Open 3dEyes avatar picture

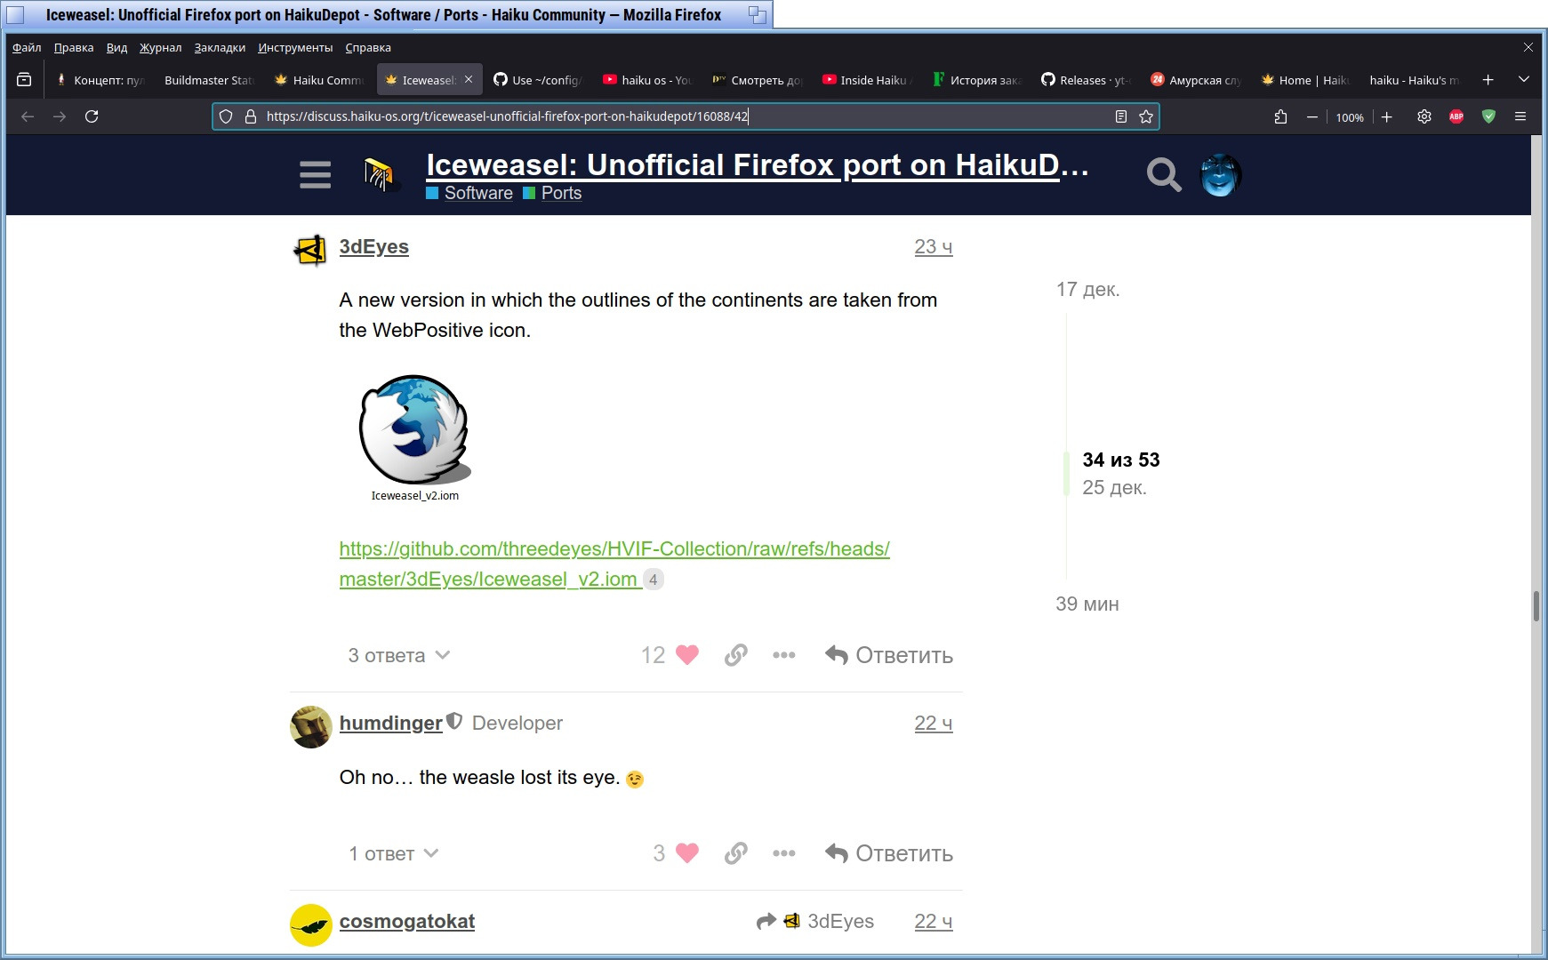coord(310,251)
